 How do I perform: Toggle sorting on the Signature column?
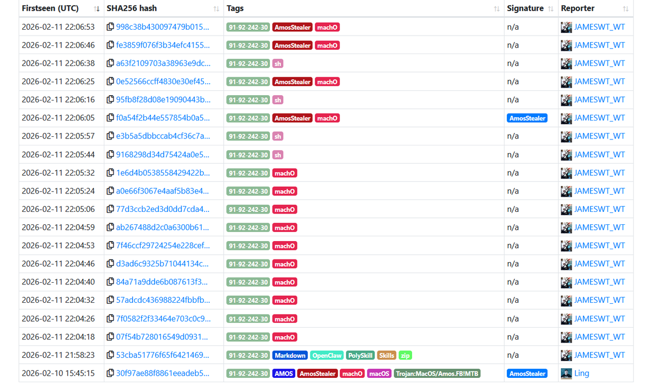551,8
